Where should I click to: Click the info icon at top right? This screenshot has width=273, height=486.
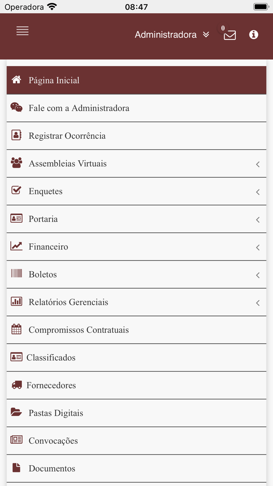(253, 34)
